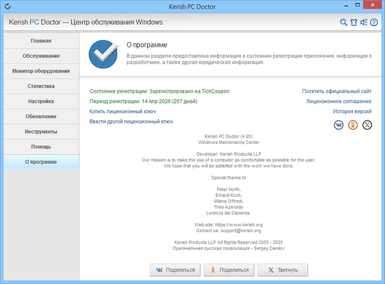Click Ввести другой лицензионный ключ link
385x284 pixels.
click(131, 122)
